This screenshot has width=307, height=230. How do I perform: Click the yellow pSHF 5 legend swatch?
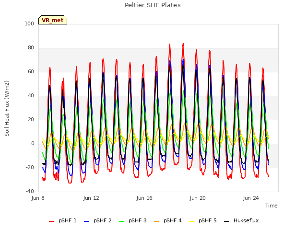[x=192, y=221]
